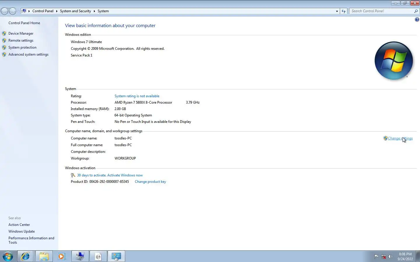Open Performance Information and Tools
Viewport: 420px width, 262px height.
(x=31, y=240)
